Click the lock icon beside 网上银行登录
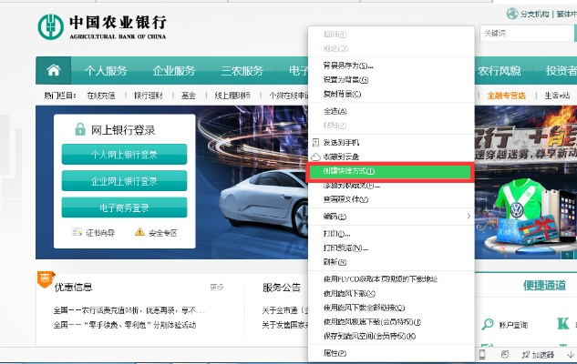The width and height of the screenshot is (577, 364). coord(80,129)
